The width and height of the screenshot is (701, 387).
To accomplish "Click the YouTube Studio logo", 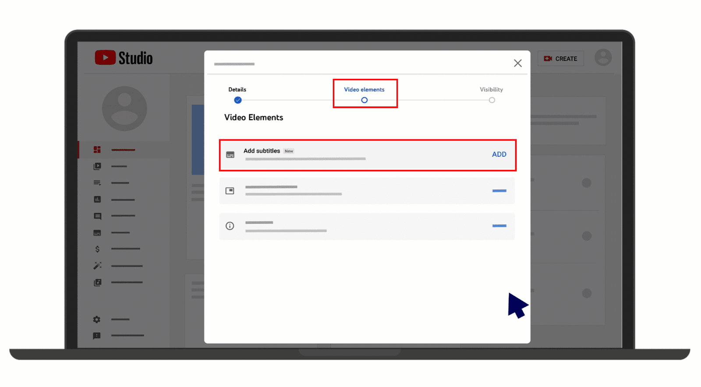I will (124, 58).
